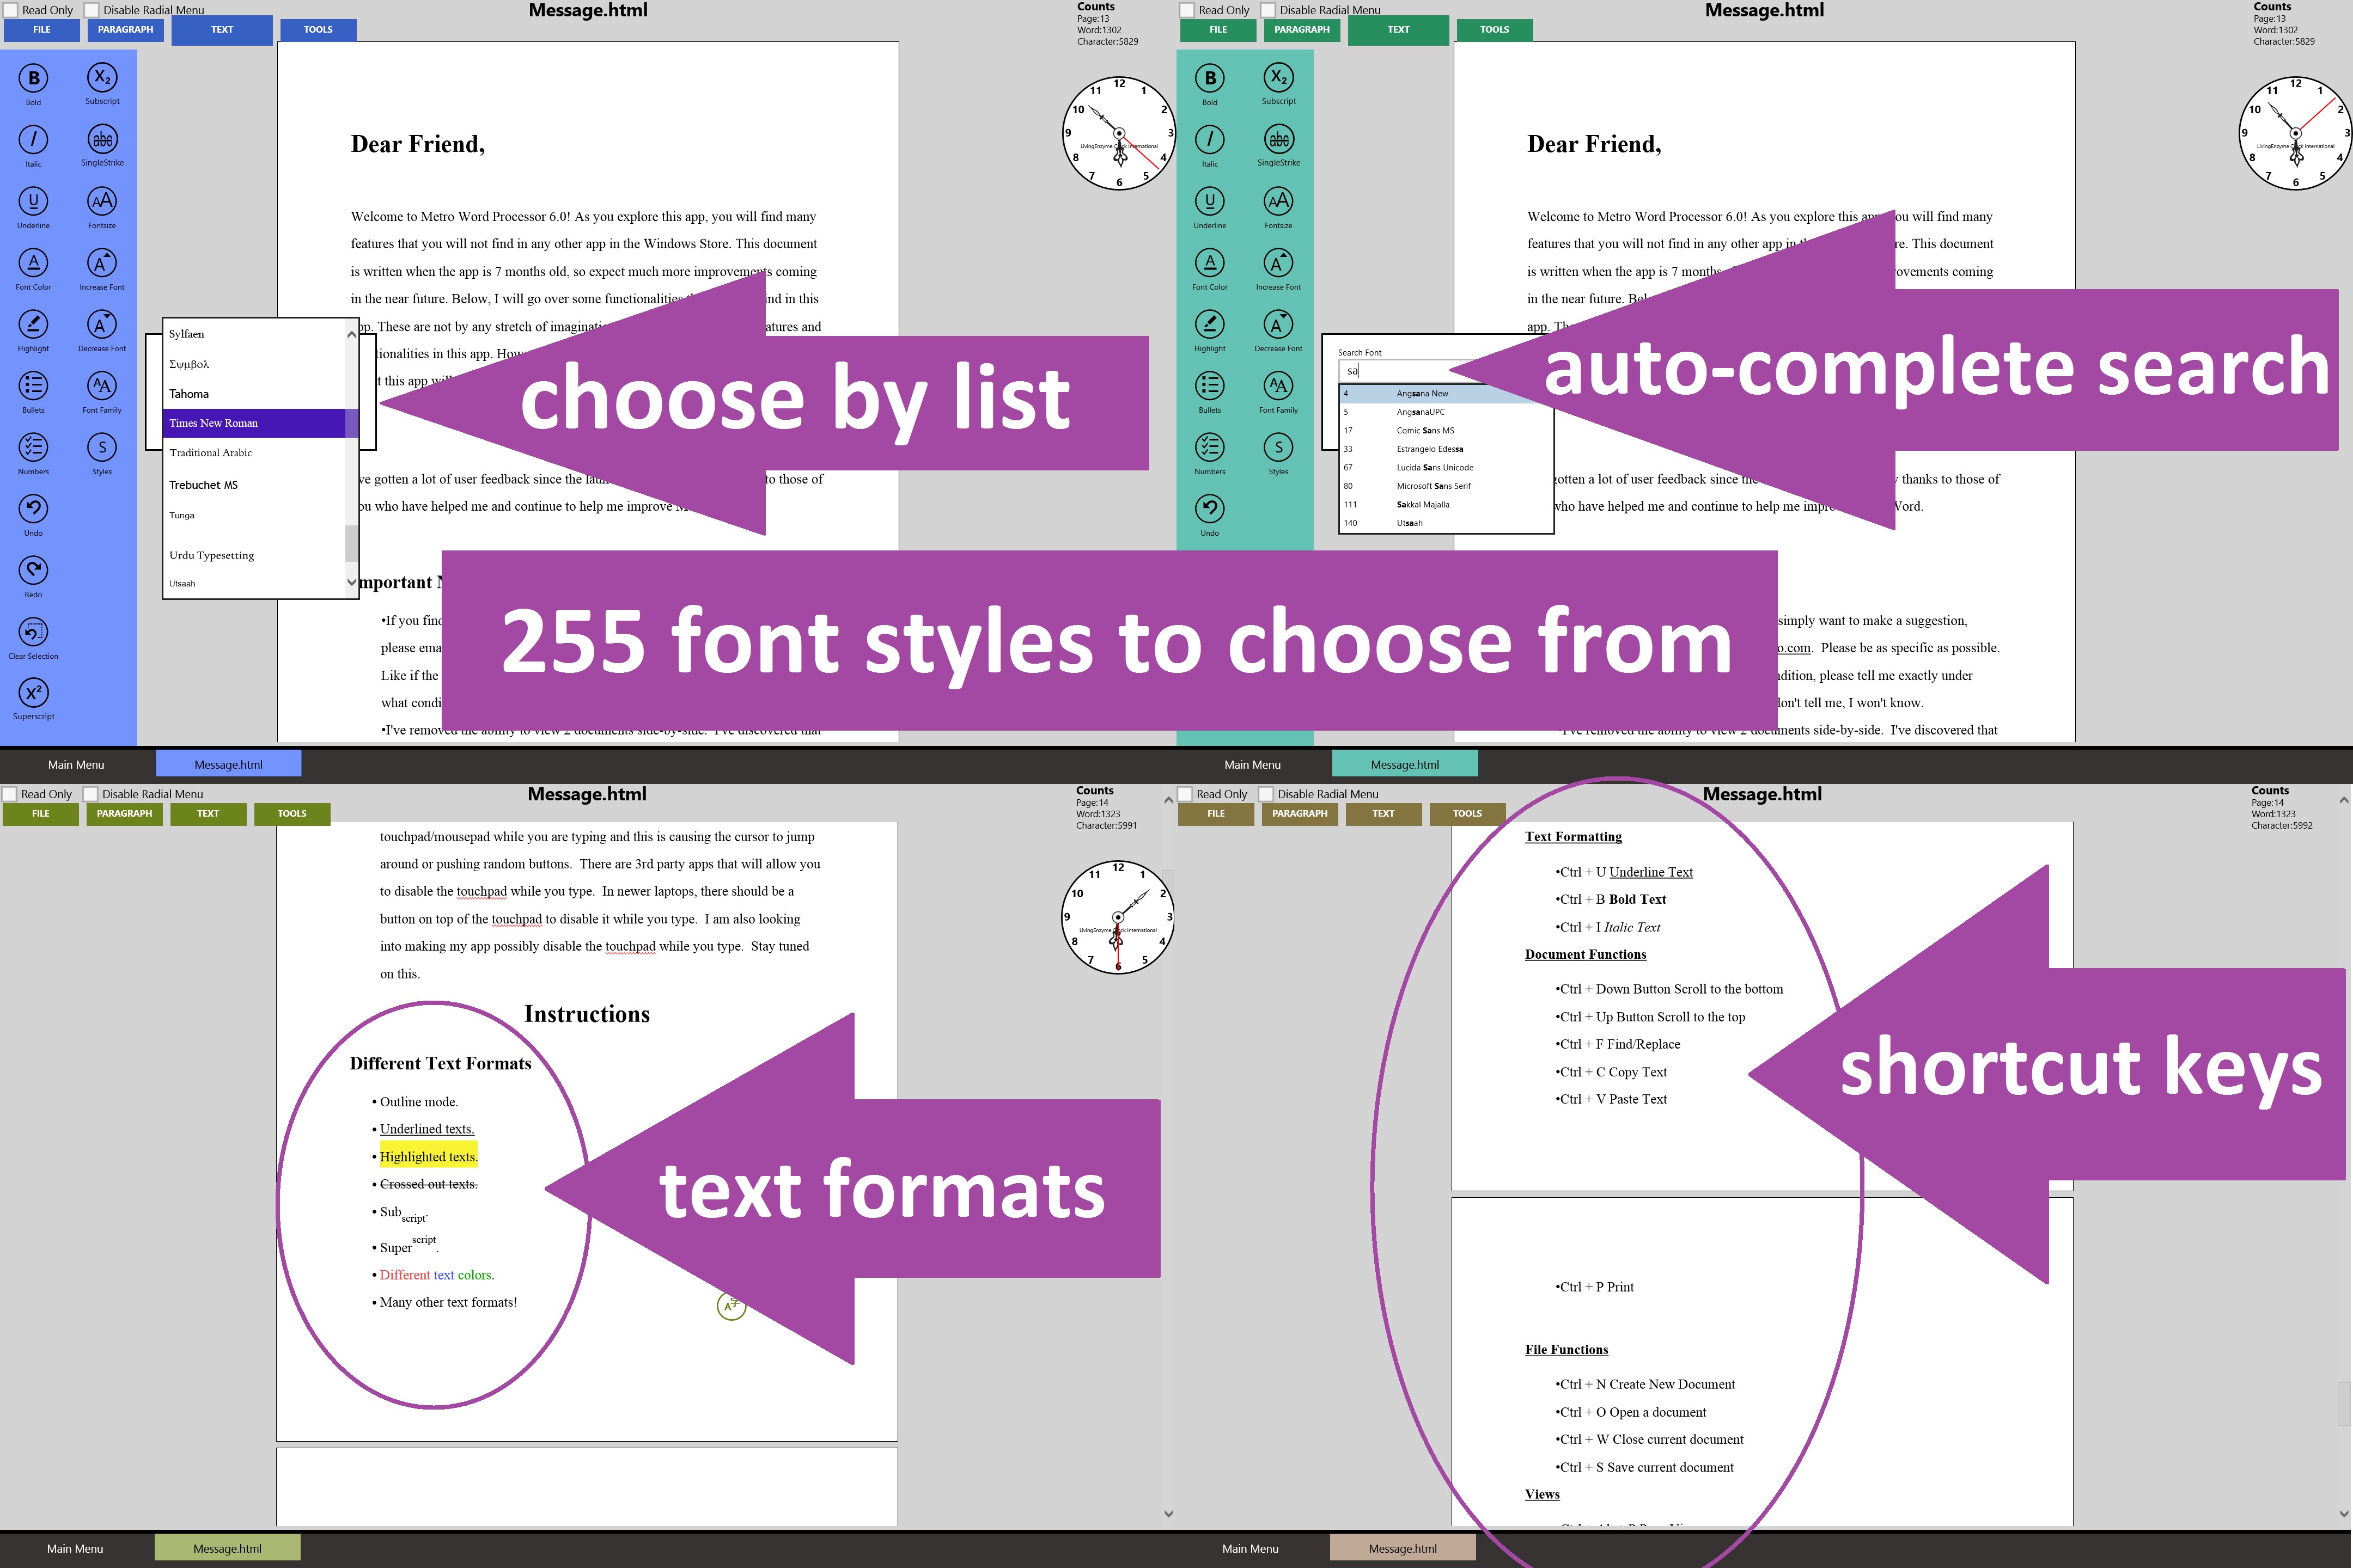Click the Bullets icon in green sidebar
The width and height of the screenshot is (2353, 1568).
(1210, 386)
